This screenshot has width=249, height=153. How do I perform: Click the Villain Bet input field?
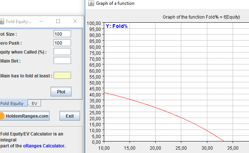62,61
